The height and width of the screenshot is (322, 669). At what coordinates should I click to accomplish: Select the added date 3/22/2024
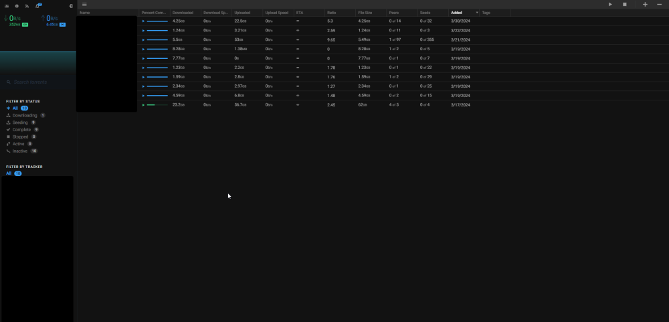[x=460, y=30]
